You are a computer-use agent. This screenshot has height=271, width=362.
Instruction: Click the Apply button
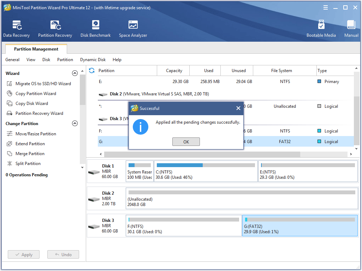24,254
